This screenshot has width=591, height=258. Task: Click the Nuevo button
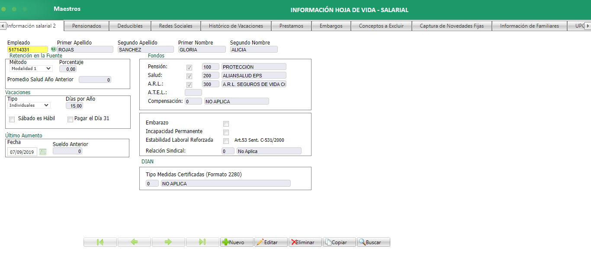237,242
